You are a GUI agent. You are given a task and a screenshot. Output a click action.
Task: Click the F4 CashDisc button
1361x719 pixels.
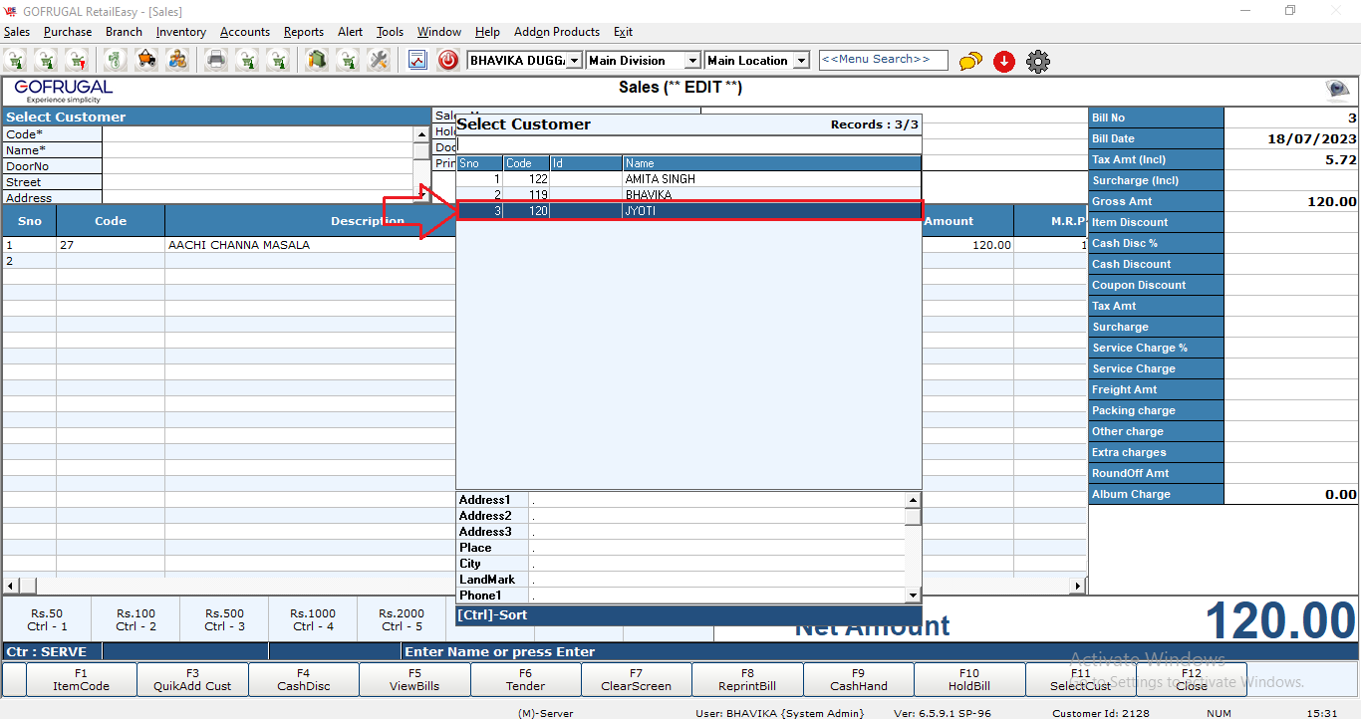(x=304, y=679)
